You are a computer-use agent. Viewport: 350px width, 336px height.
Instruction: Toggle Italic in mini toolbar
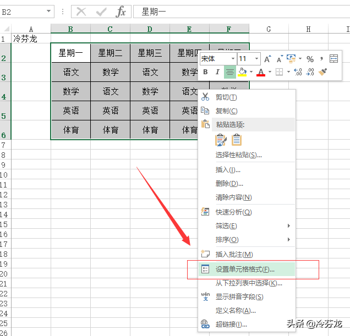(x=217, y=72)
